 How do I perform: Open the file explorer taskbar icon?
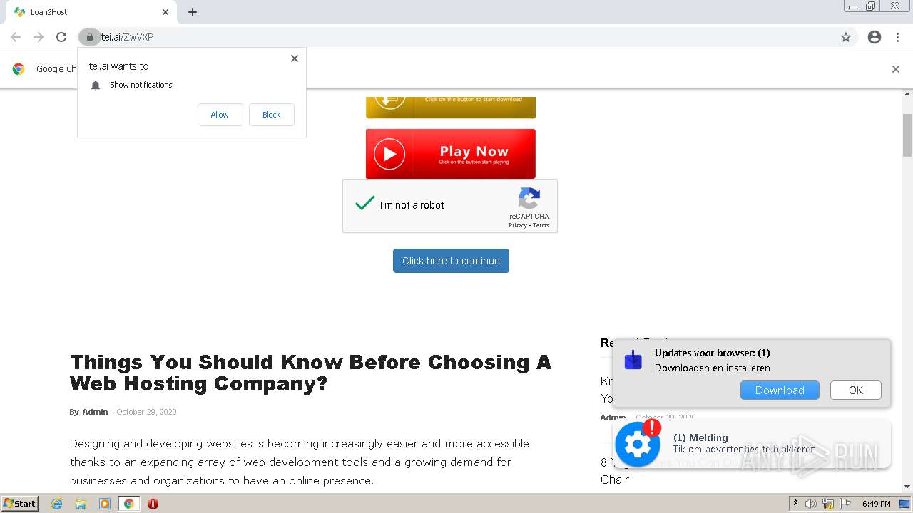(81, 504)
